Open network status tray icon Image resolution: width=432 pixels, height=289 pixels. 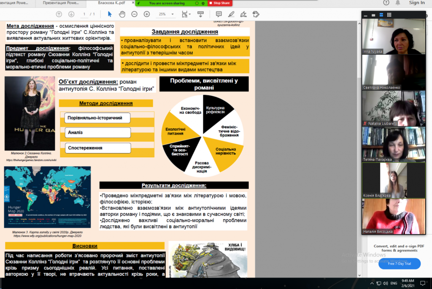pyautogui.click(x=379, y=283)
